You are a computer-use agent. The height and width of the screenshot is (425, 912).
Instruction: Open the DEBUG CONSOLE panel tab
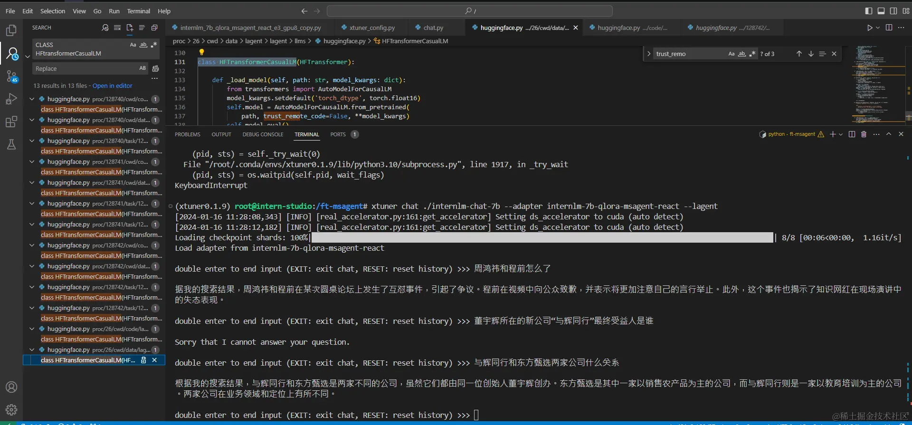coord(263,134)
